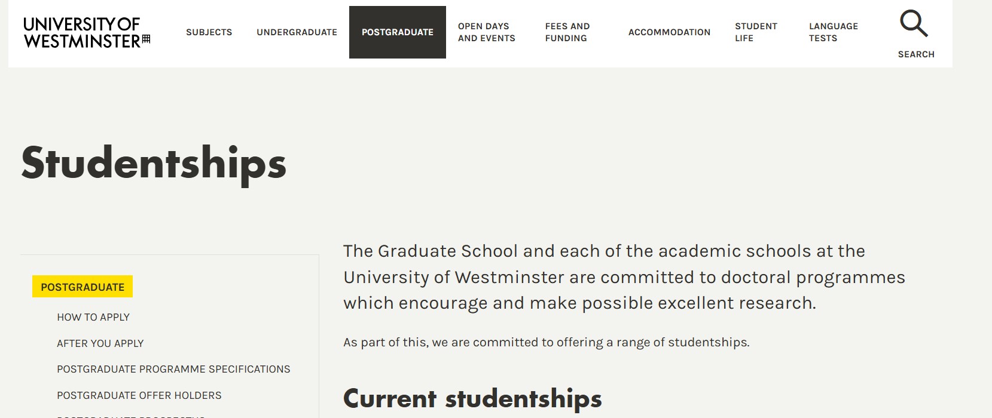Open the LANGUAGE TESTS navigation item
992x418 pixels.
click(x=832, y=32)
